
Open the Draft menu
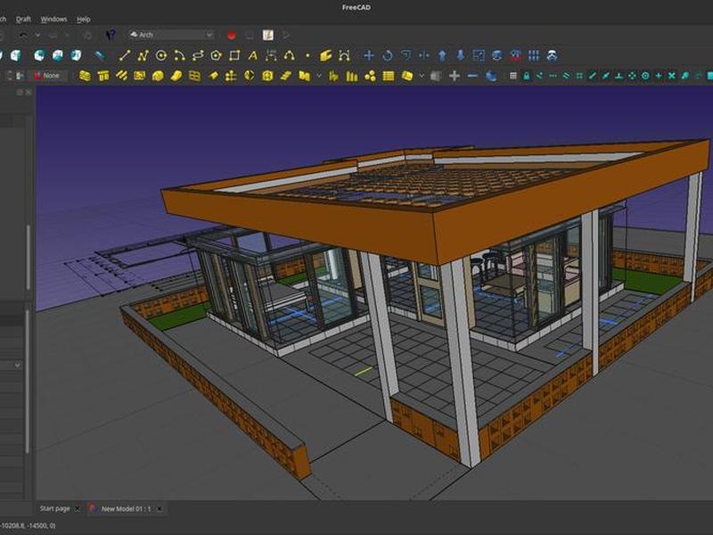pyautogui.click(x=23, y=19)
